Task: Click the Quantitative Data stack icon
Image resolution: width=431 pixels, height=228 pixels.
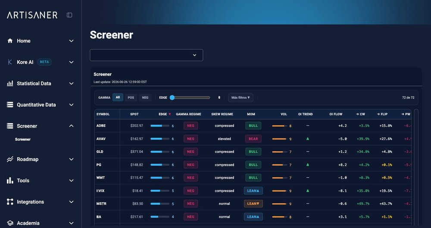Action: coord(10,105)
